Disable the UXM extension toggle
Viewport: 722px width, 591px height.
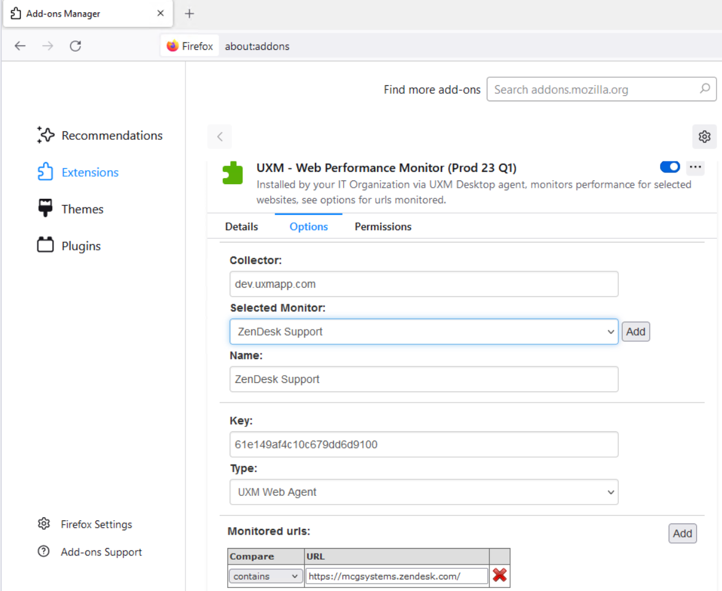[x=670, y=167]
